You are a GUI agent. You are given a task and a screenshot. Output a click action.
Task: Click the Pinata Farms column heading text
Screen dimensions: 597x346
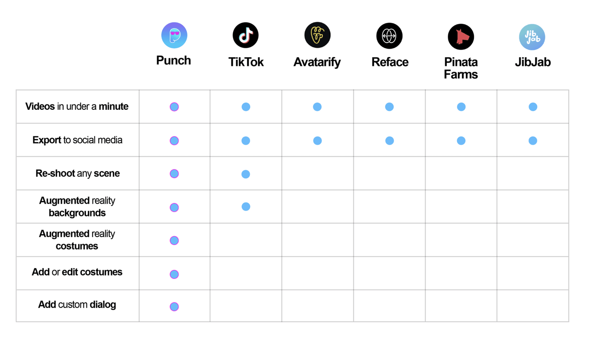[x=461, y=68]
